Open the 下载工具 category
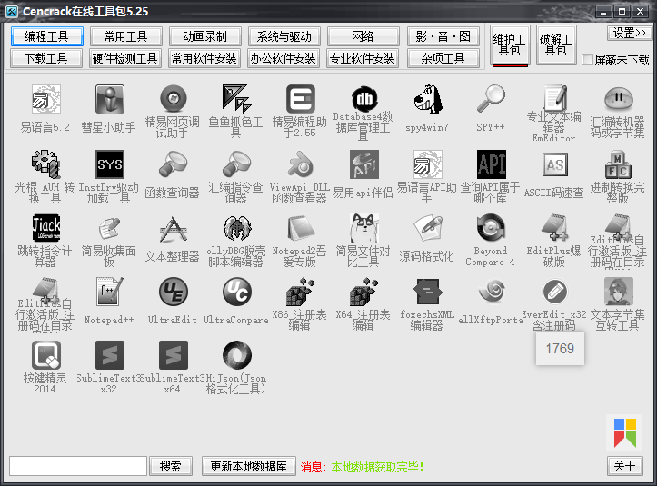657x486 pixels. click(46, 58)
